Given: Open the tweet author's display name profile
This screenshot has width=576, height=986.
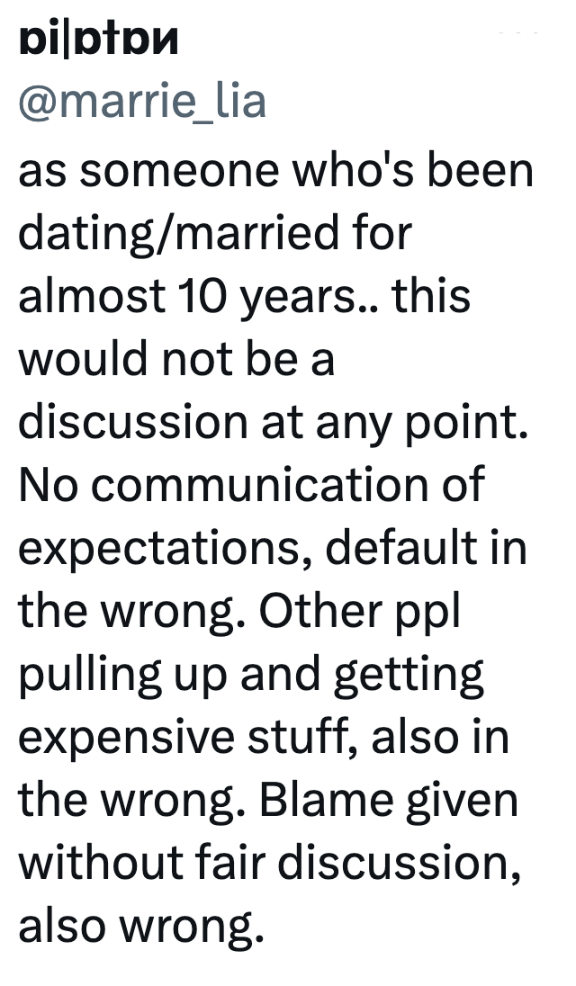Looking at the screenshot, I should 99,40.
